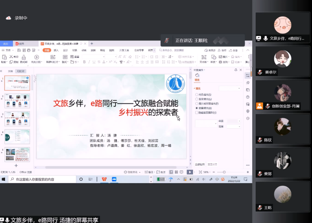Viewport: 312px width, 223px height.
Task: Open the zoom percentage 58% dropdown
Action: coord(207,172)
